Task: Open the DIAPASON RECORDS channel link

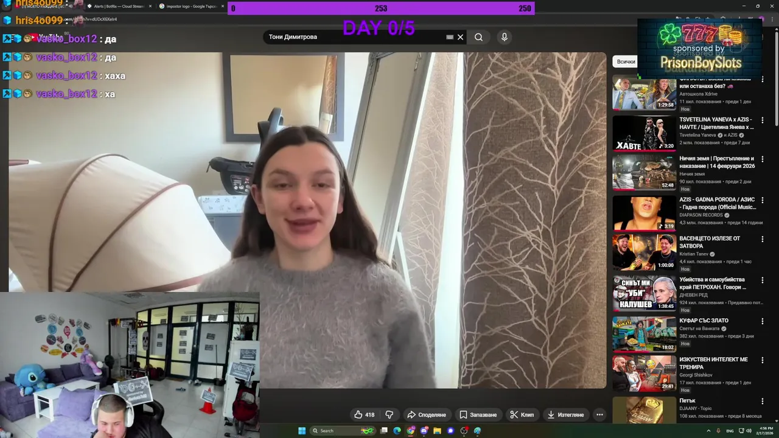Action: pos(701,215)
